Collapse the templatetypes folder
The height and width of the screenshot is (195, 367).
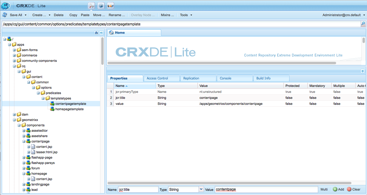coord(43,98)
